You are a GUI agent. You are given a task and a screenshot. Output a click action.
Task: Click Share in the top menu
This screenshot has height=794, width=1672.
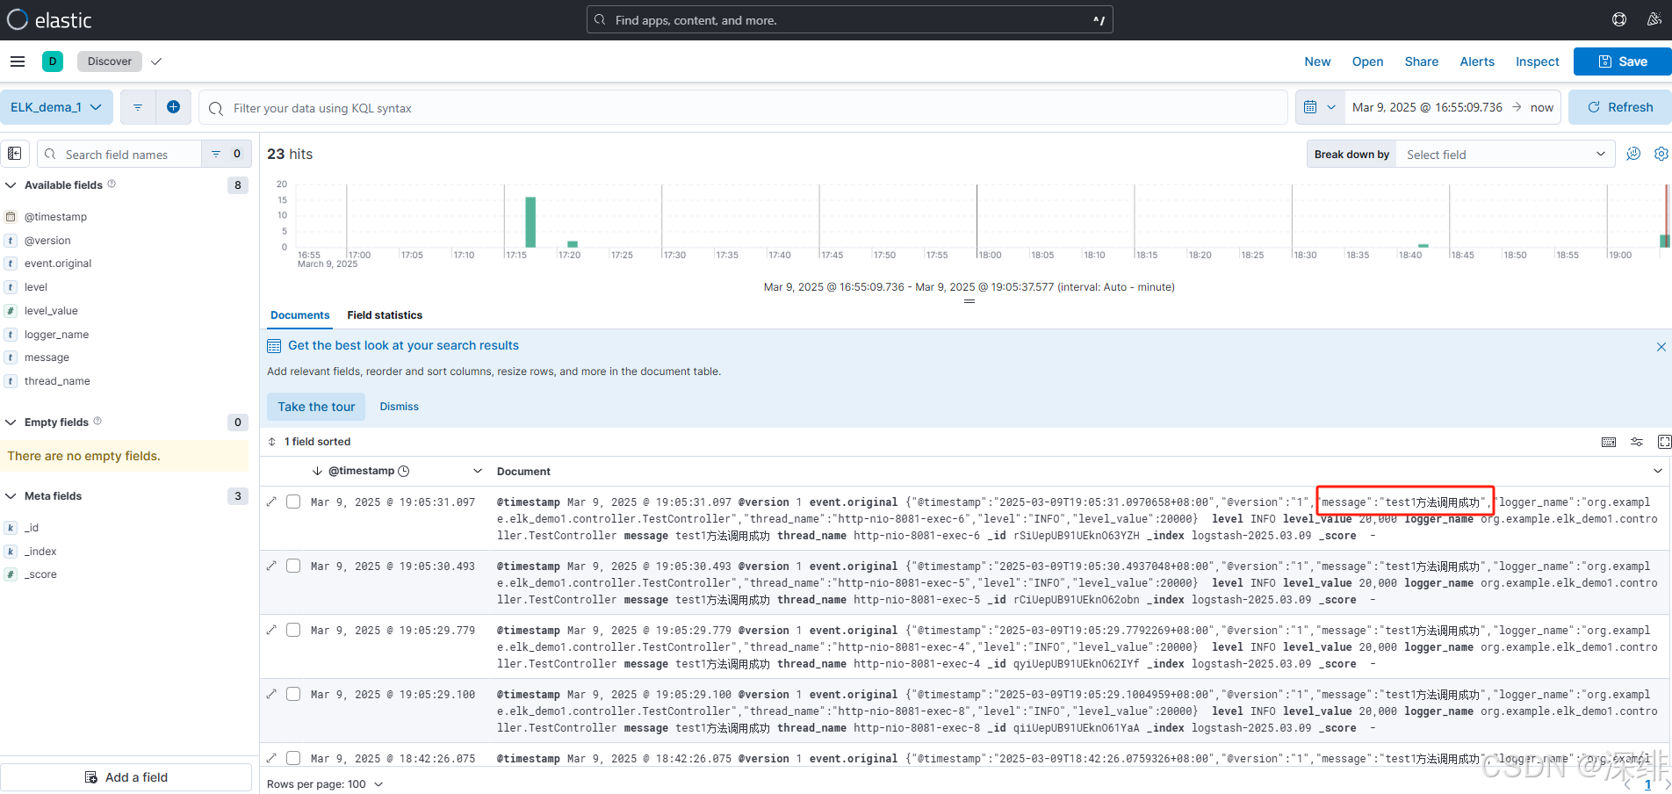(x=1422, y=61)
